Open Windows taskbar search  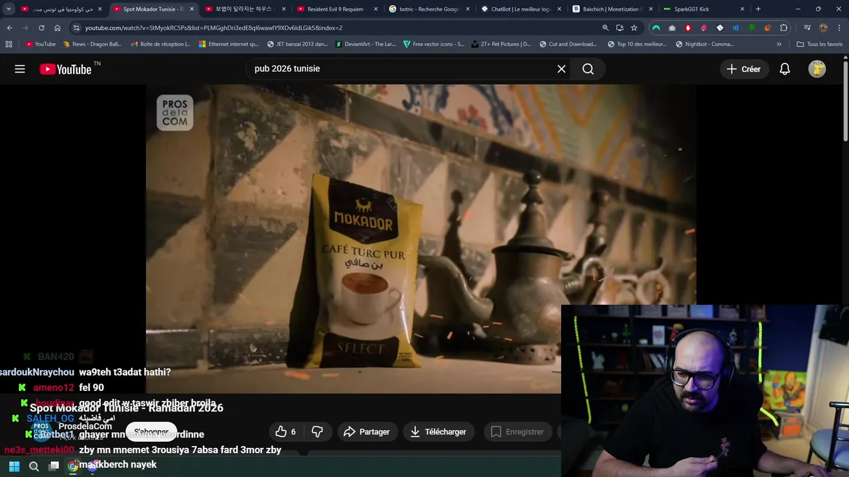[34, 466]
